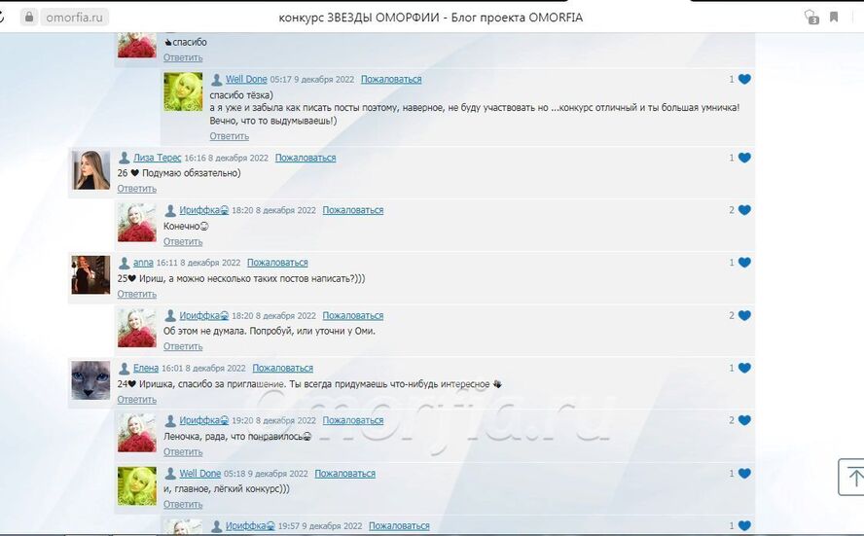Click the padlock site security icon
The image size is (864, 536).
(x=29, y=18)
